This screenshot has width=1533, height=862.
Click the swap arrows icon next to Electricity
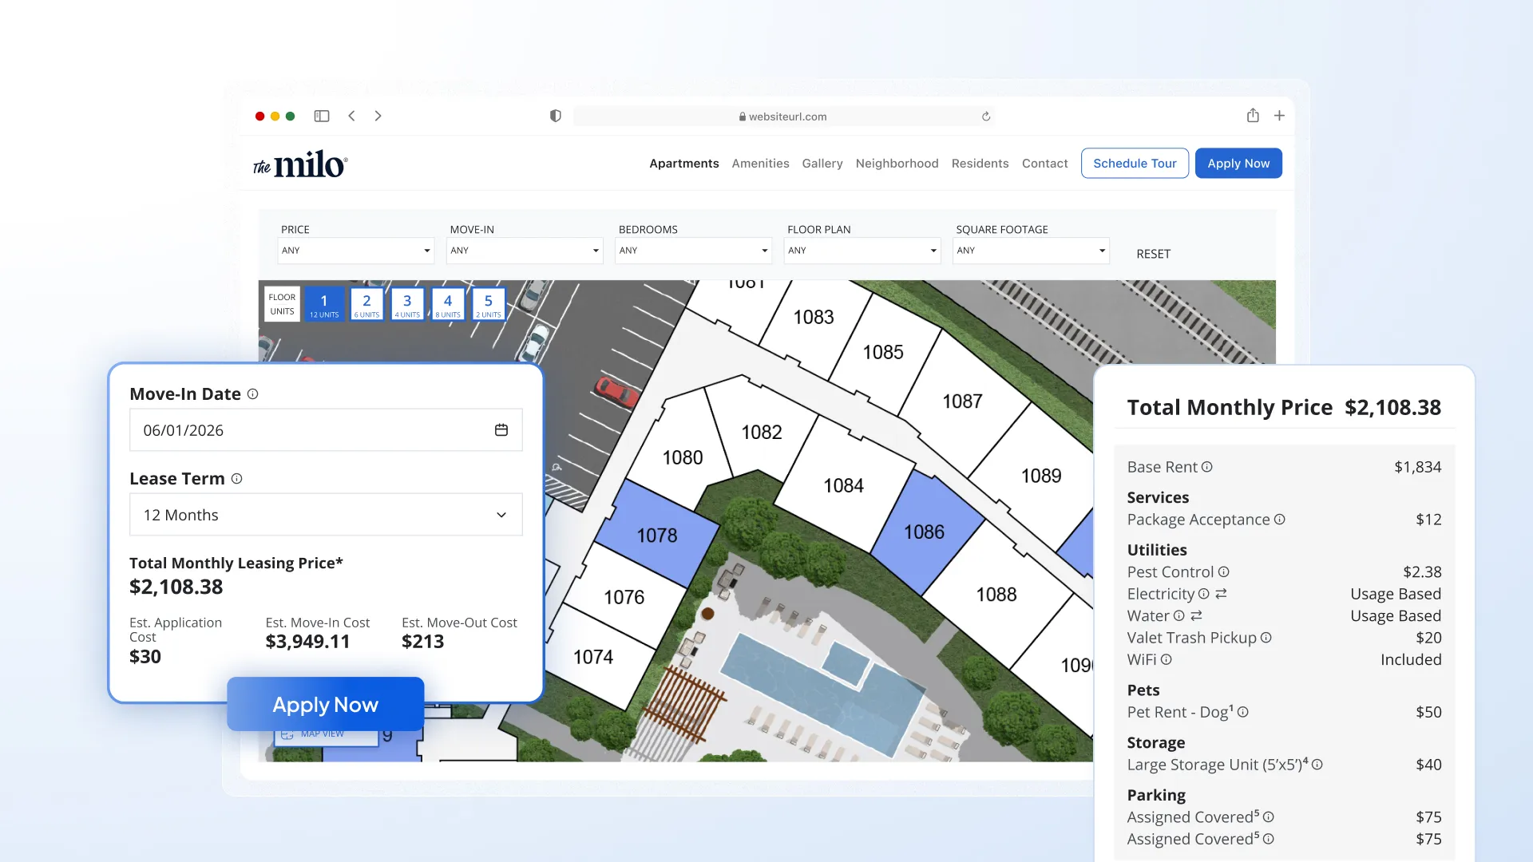point(1221,594)
